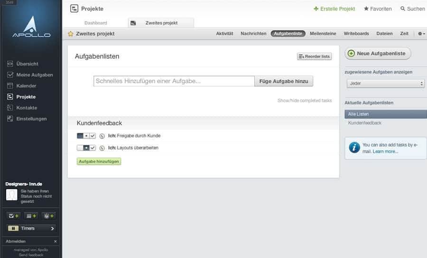
Task: Pause the Timers with the pause icon
Action: coord(13,228)
